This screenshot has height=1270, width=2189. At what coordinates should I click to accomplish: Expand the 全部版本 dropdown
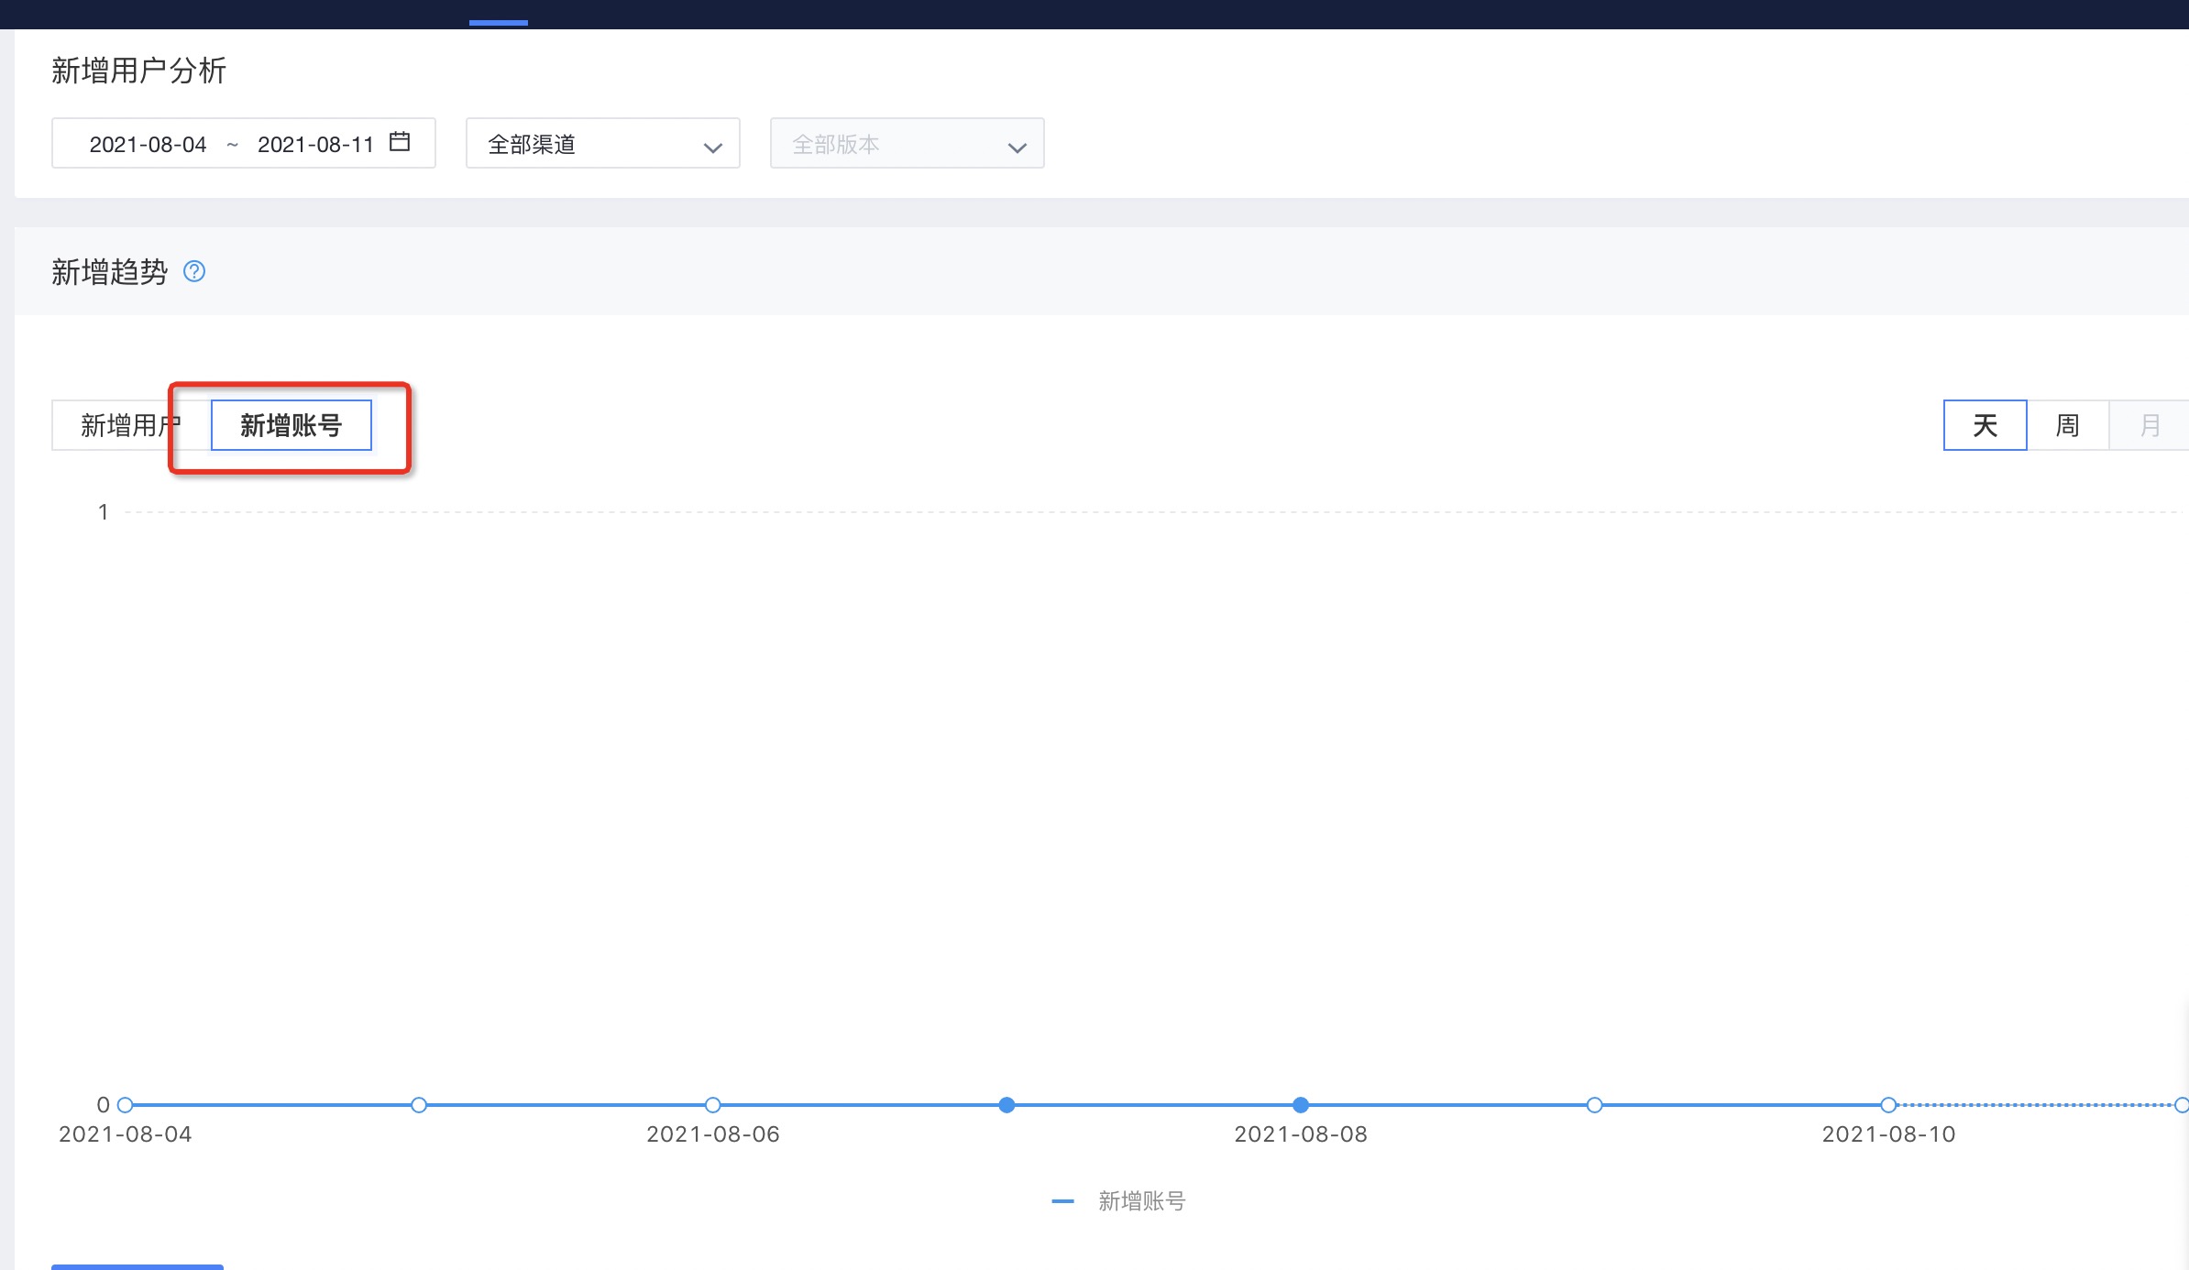[x=907, y=143]
